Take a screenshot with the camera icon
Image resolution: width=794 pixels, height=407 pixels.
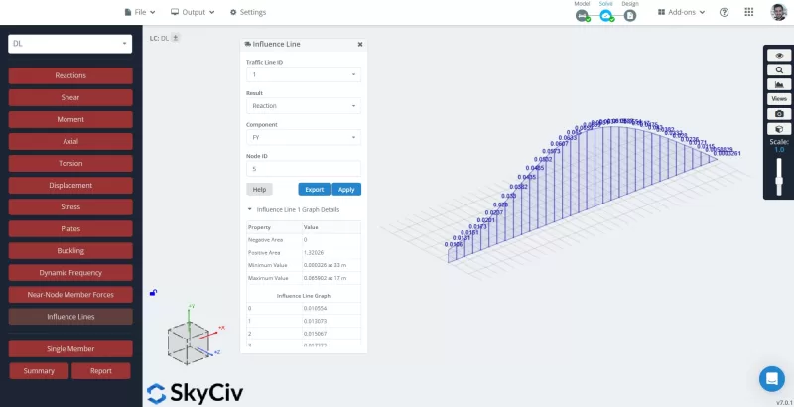click(x=779, y=114)
